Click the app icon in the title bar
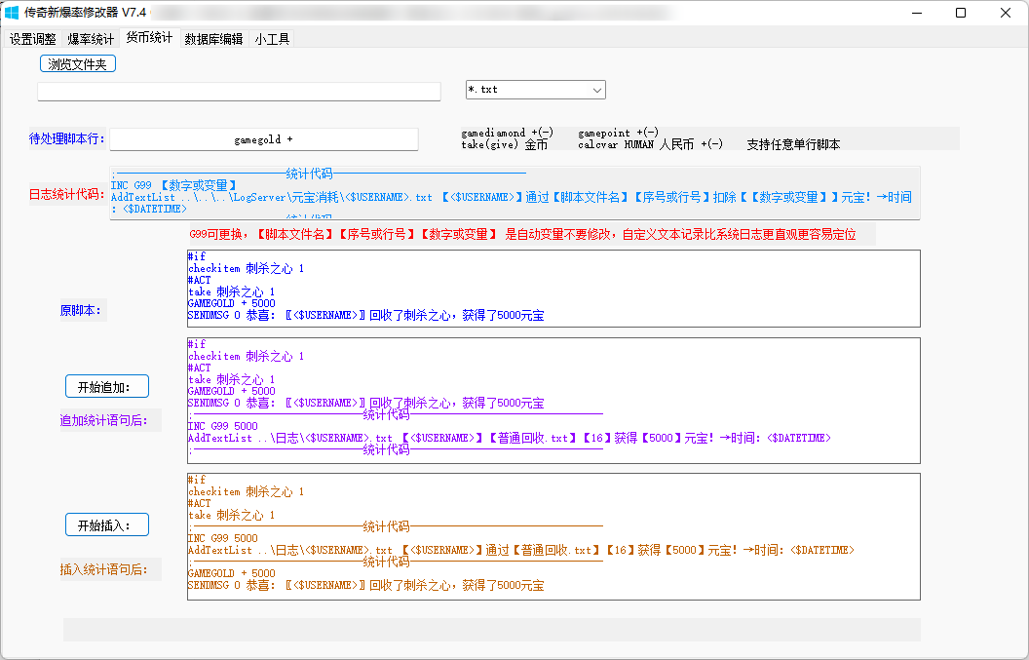 tap(13, 13)
